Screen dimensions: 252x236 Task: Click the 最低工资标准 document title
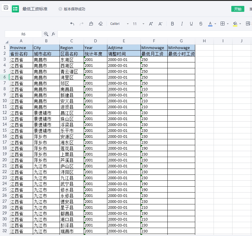(35, 9)
